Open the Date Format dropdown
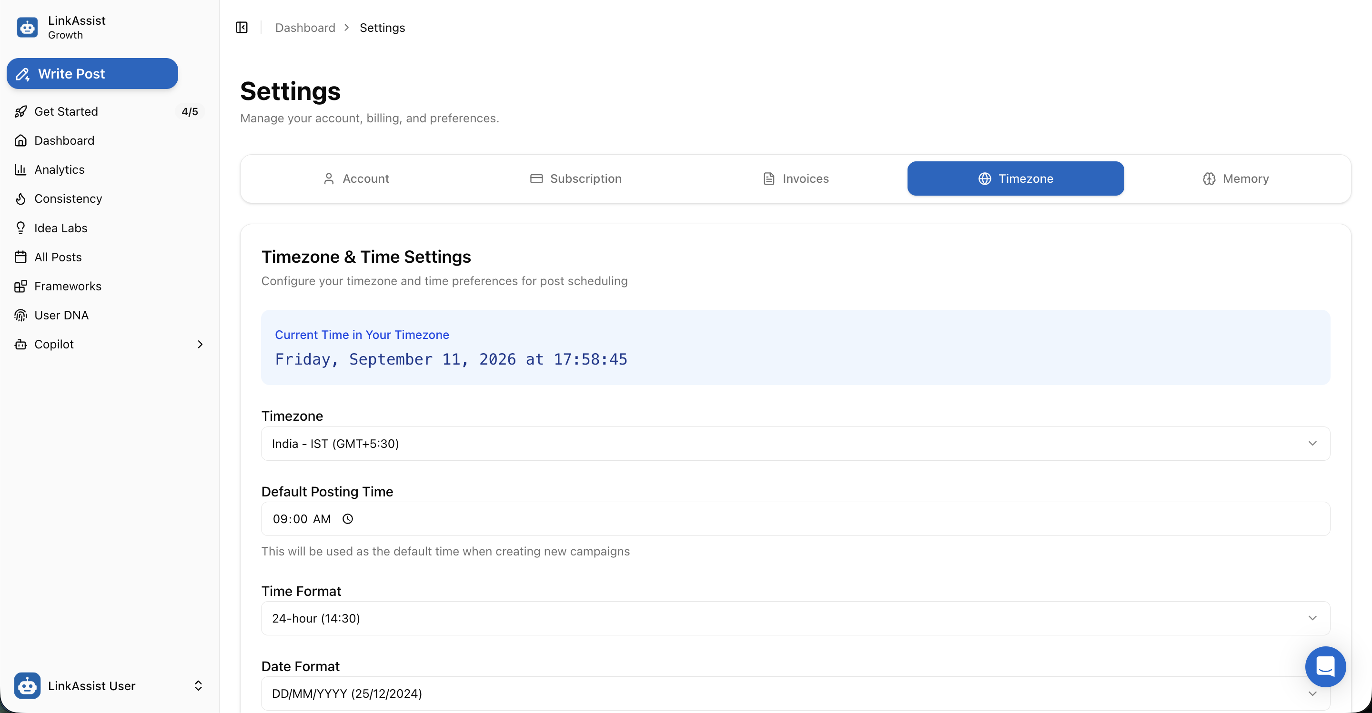The height and width of the screenshot is (713, 1372). 795,693
